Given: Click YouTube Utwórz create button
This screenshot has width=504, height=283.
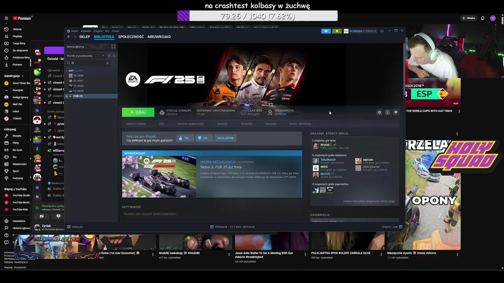Looking at the screenshot, I should pyautogui.click(x=469, y=18).
